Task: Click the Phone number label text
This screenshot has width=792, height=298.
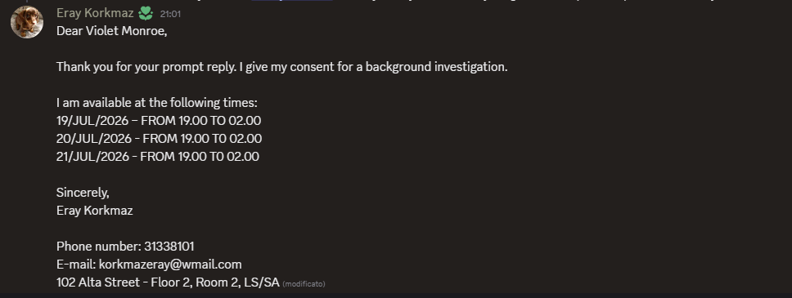Action: (x=99, y=246)
